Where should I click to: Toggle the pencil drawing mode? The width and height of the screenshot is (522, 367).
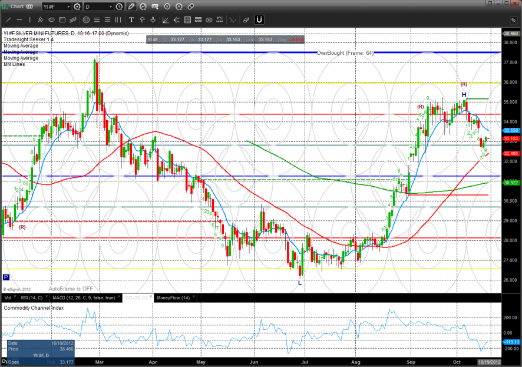(x=131, y=6)
